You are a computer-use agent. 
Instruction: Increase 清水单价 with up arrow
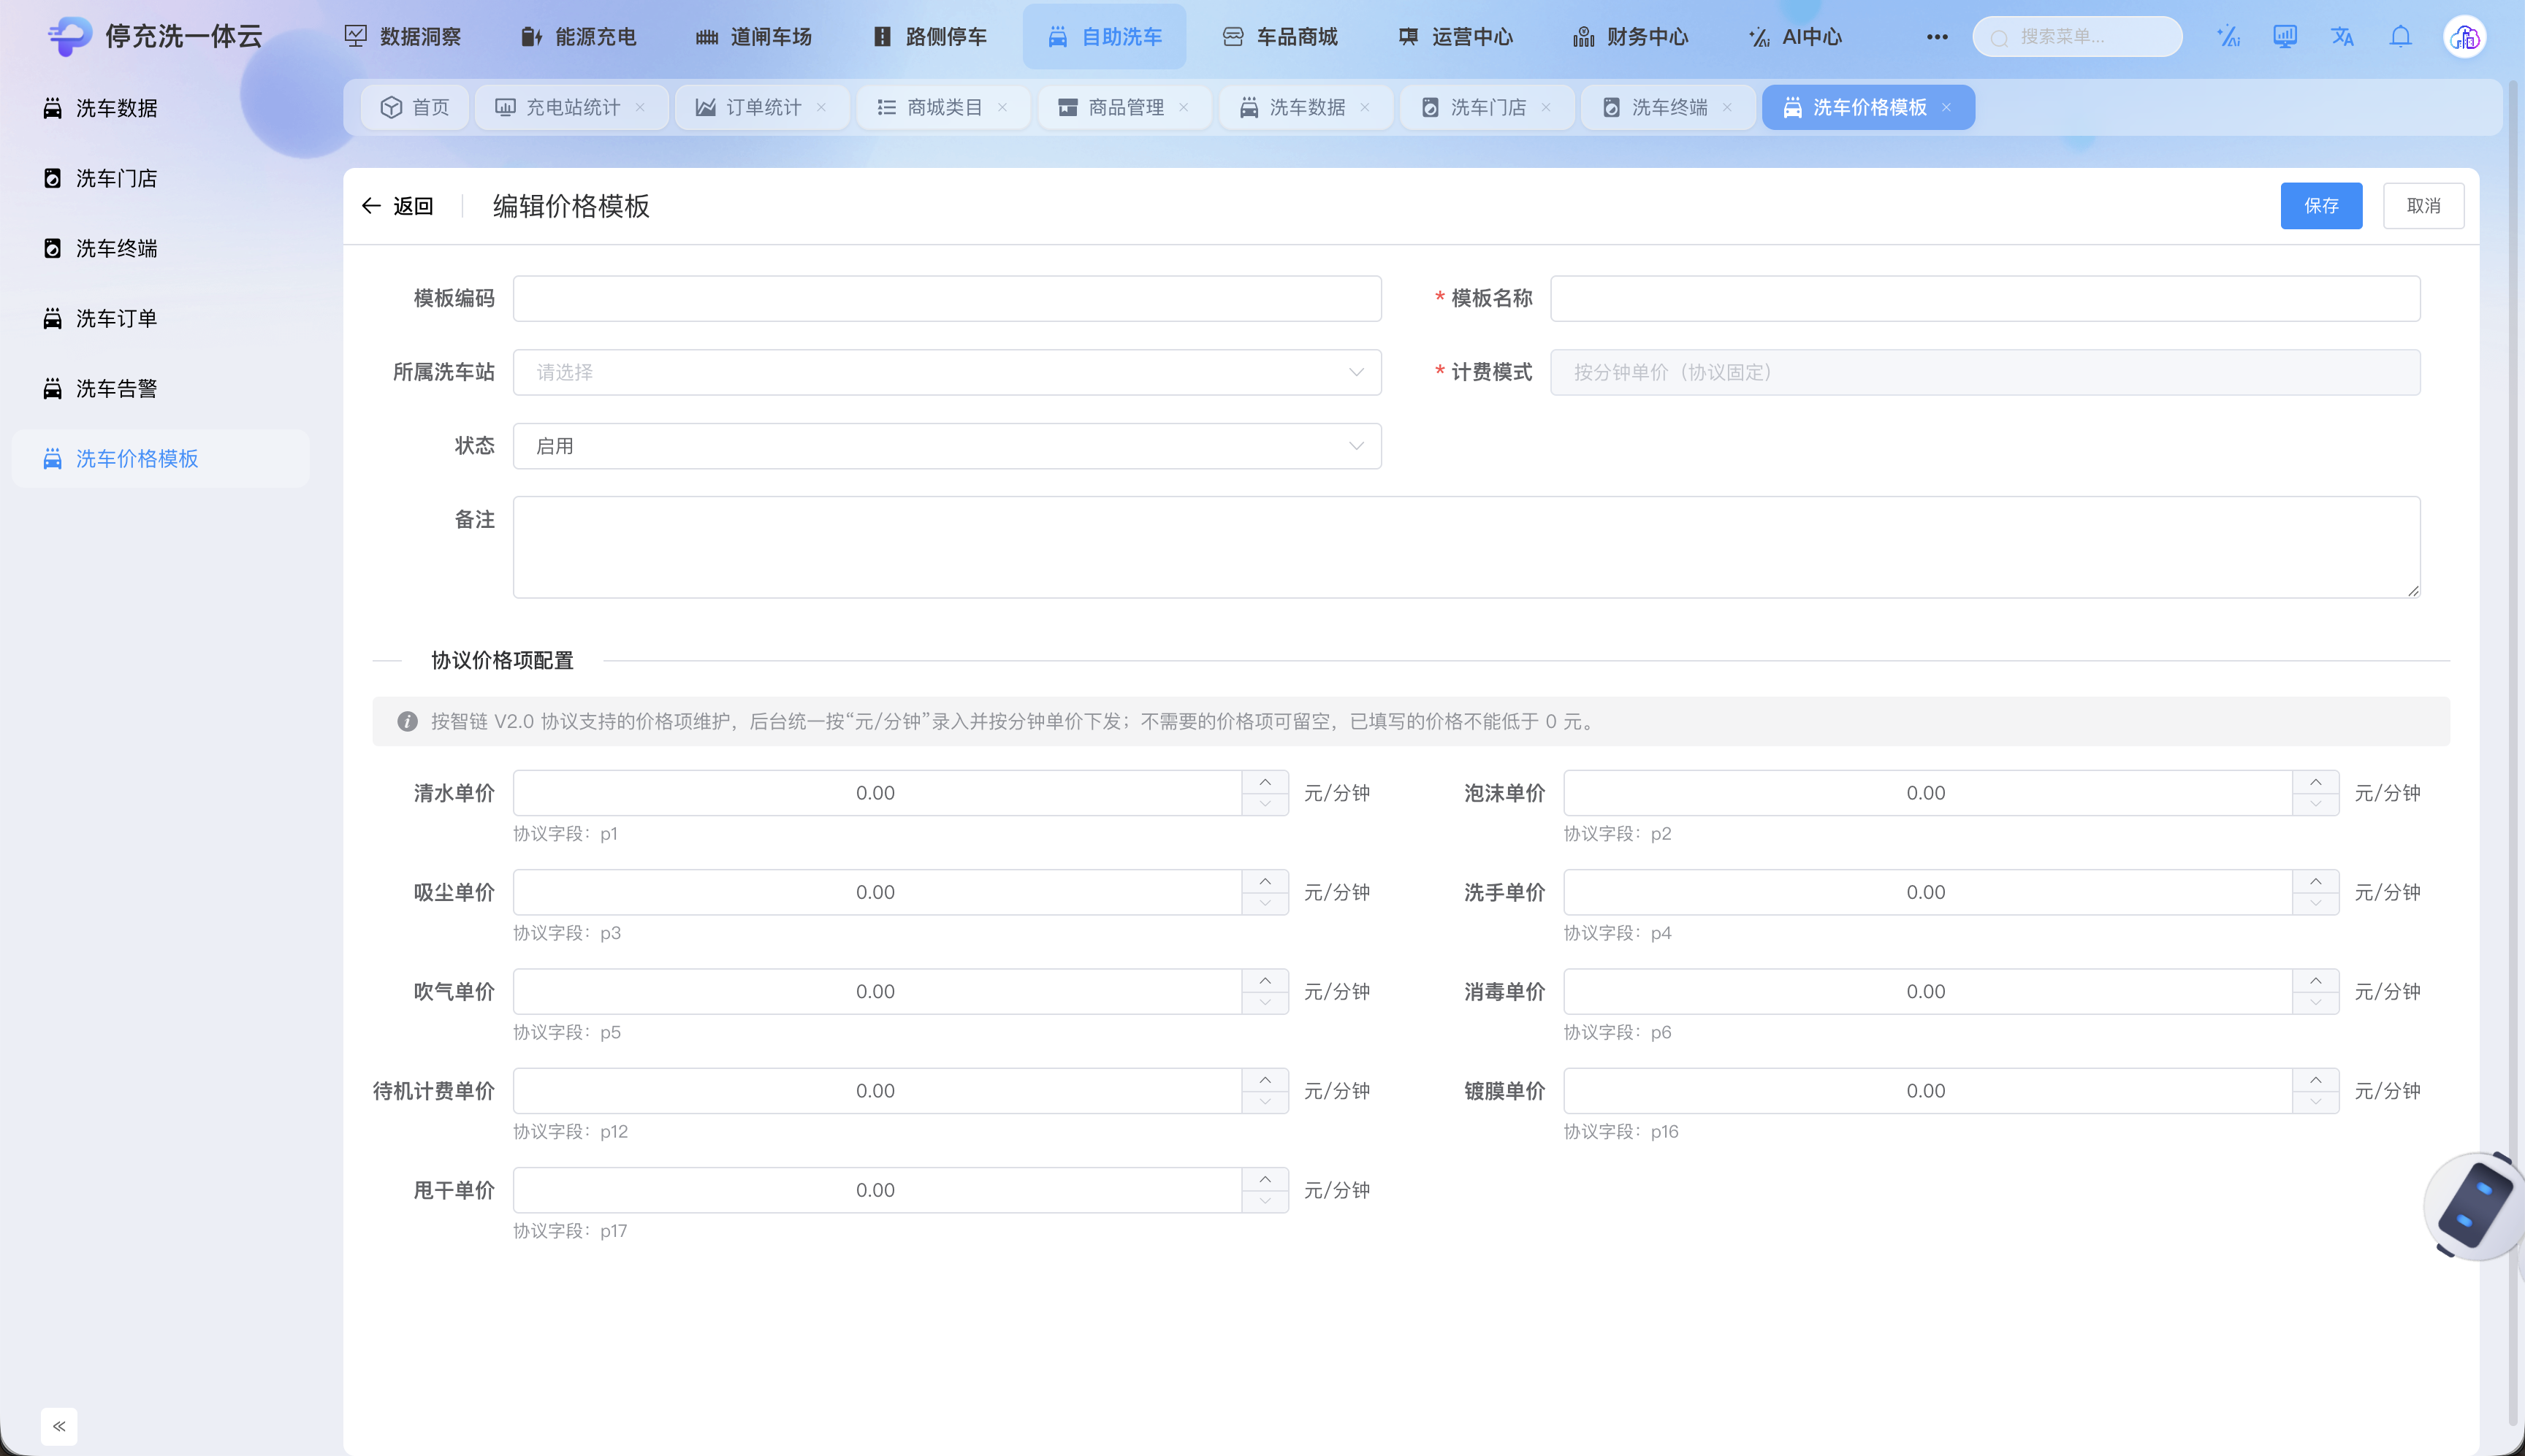(1265, 782)
